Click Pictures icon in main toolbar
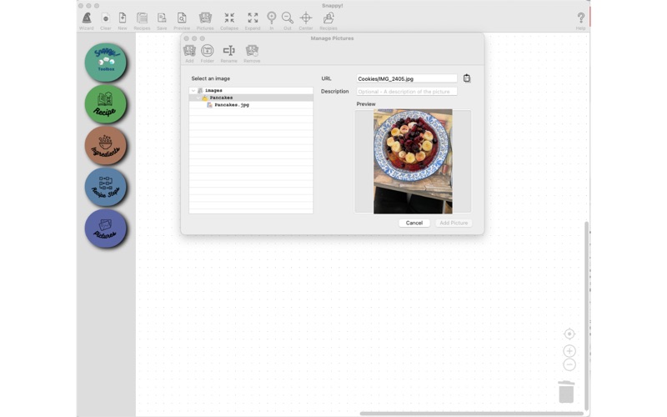667x417 pixels. point(205,18)
